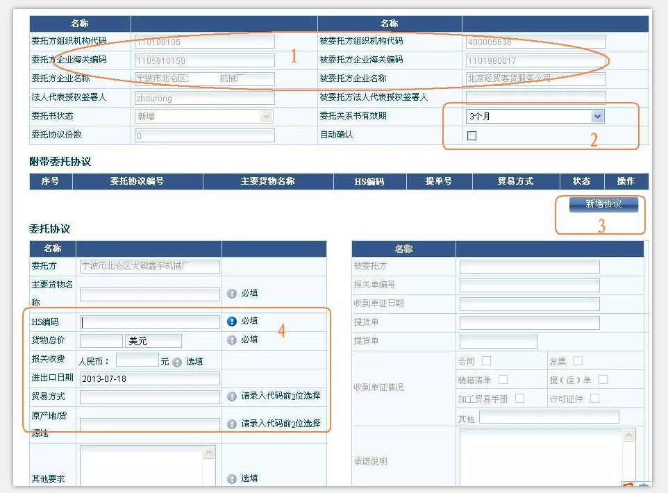Image resolution: width=668 pixels, height=493 pixels.
Task: Tick the 发票 checkbox
Action: (x=578, y=361)
